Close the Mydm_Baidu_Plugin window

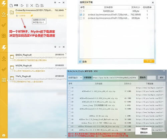coord(164,71)
